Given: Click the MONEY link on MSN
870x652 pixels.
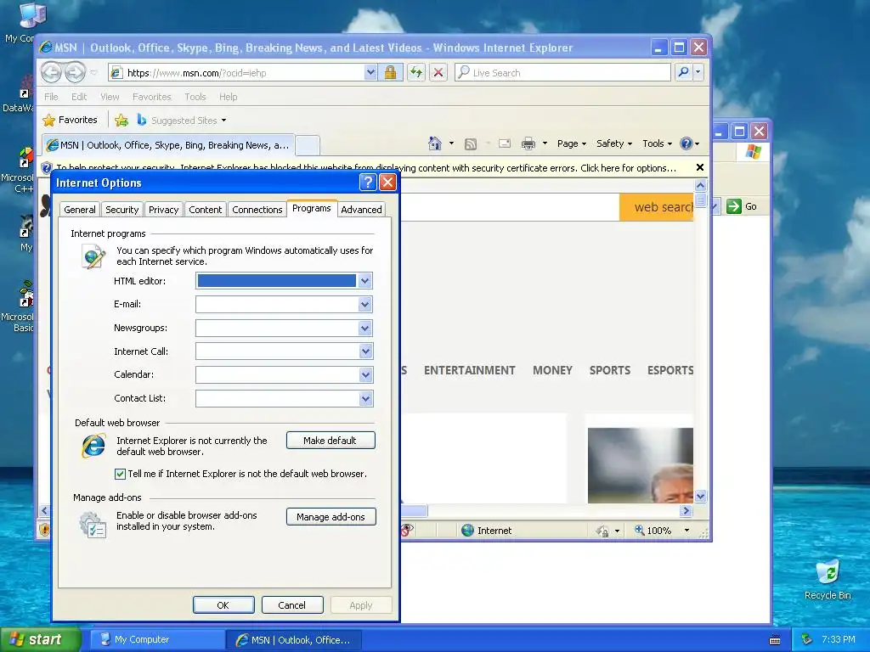Looking at the screenshot, I should tap(552, 370).
